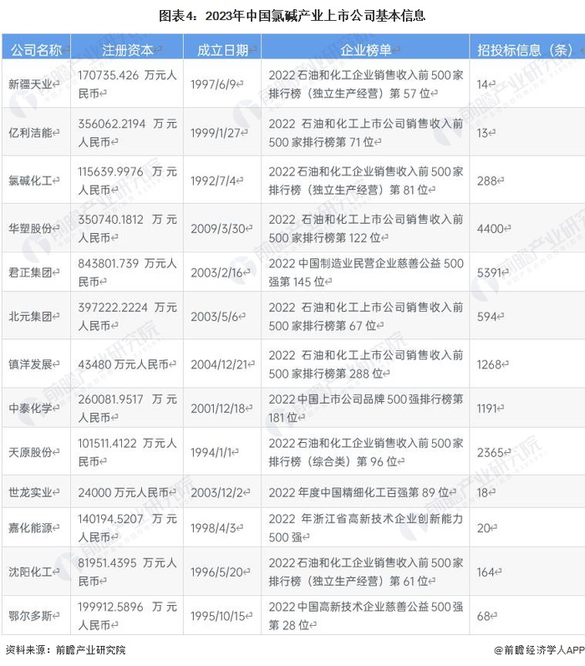Click company name 亿利洁能

coord(30,133)
